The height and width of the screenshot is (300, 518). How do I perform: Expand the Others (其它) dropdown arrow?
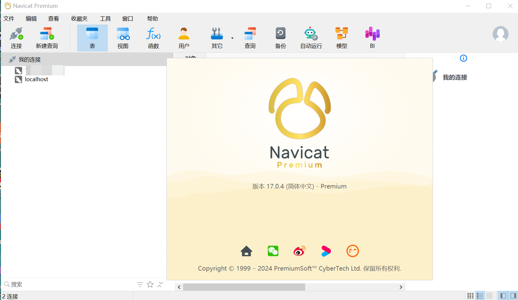click(x=232, y=38)
